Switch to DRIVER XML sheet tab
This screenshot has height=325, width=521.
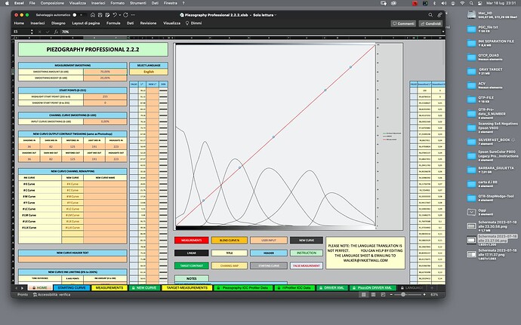tap(331, 288)
